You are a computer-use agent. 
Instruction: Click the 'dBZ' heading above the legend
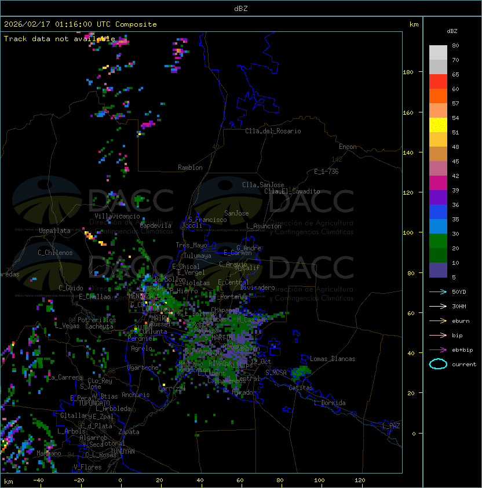[452, 31]
